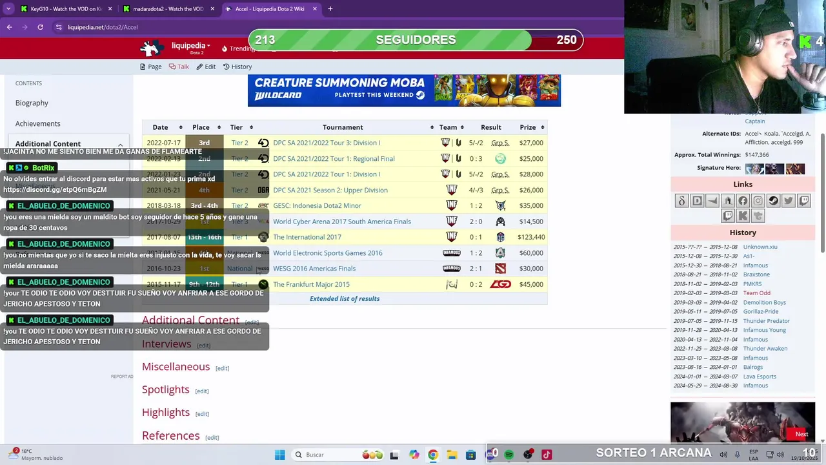Collapse the Additional Content sidebar section
The width and height of the screenshot is (826, 465).
120,144
